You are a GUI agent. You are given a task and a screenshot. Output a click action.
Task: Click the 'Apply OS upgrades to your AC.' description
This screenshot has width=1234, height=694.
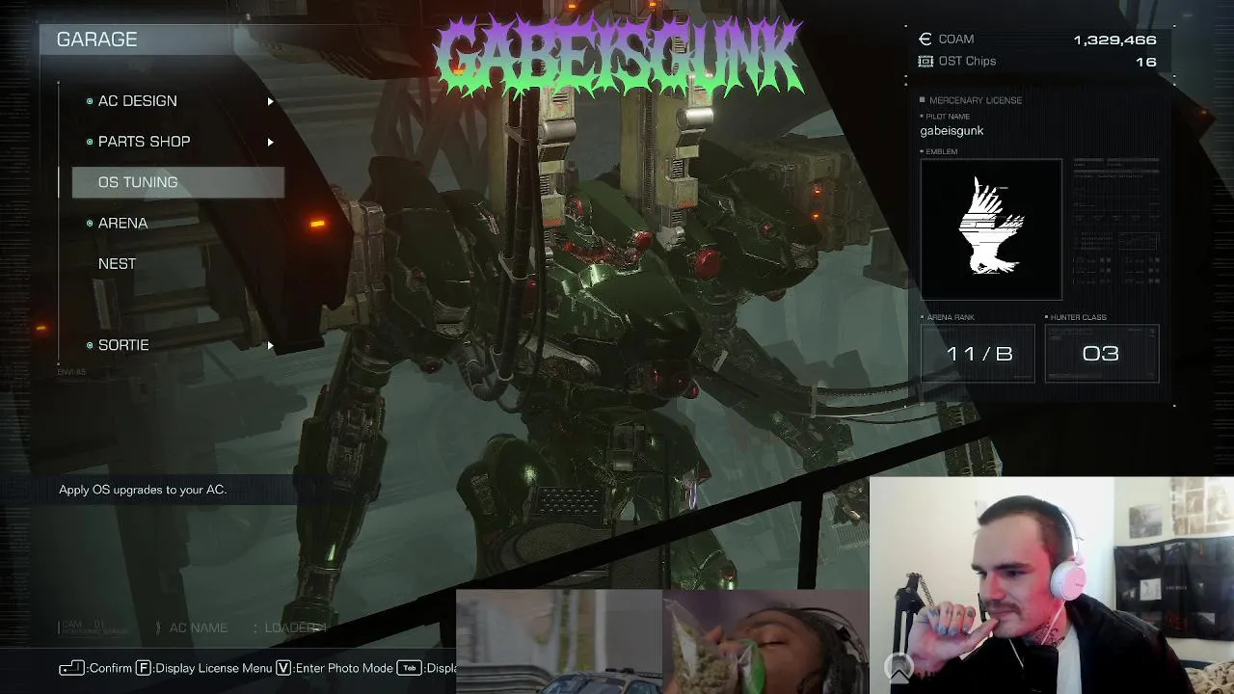point(143,490)
